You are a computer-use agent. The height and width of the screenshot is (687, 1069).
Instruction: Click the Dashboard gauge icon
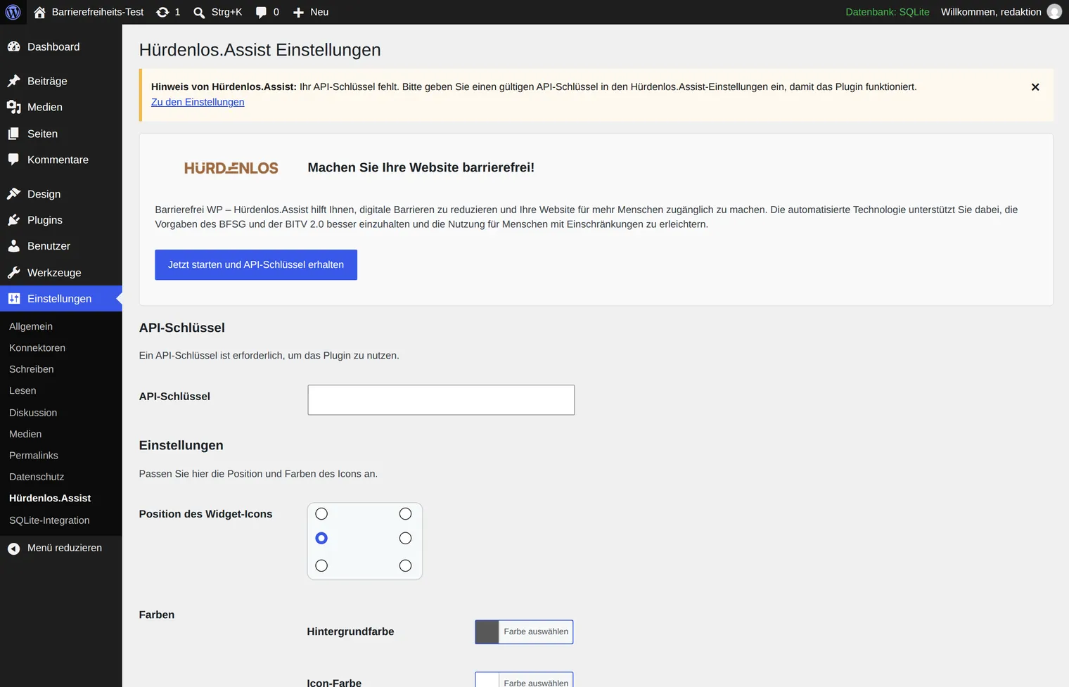click(x=13, y=46)
